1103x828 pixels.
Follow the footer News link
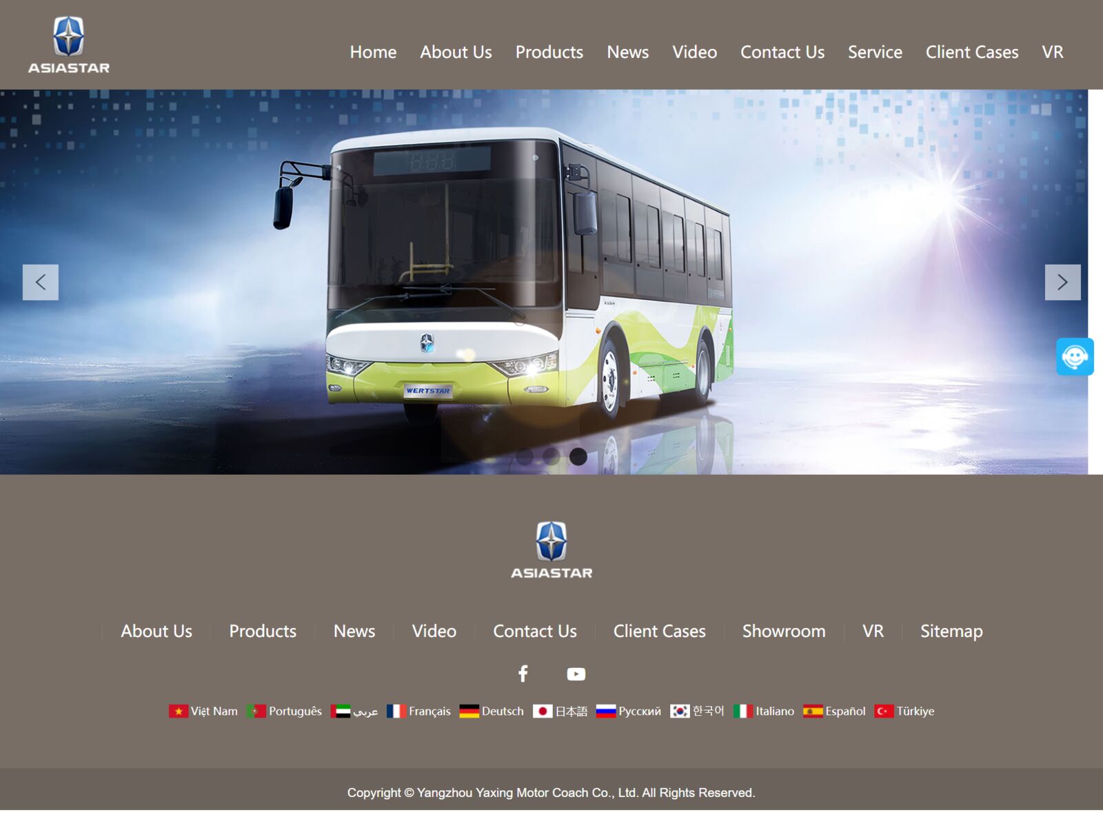354,631
